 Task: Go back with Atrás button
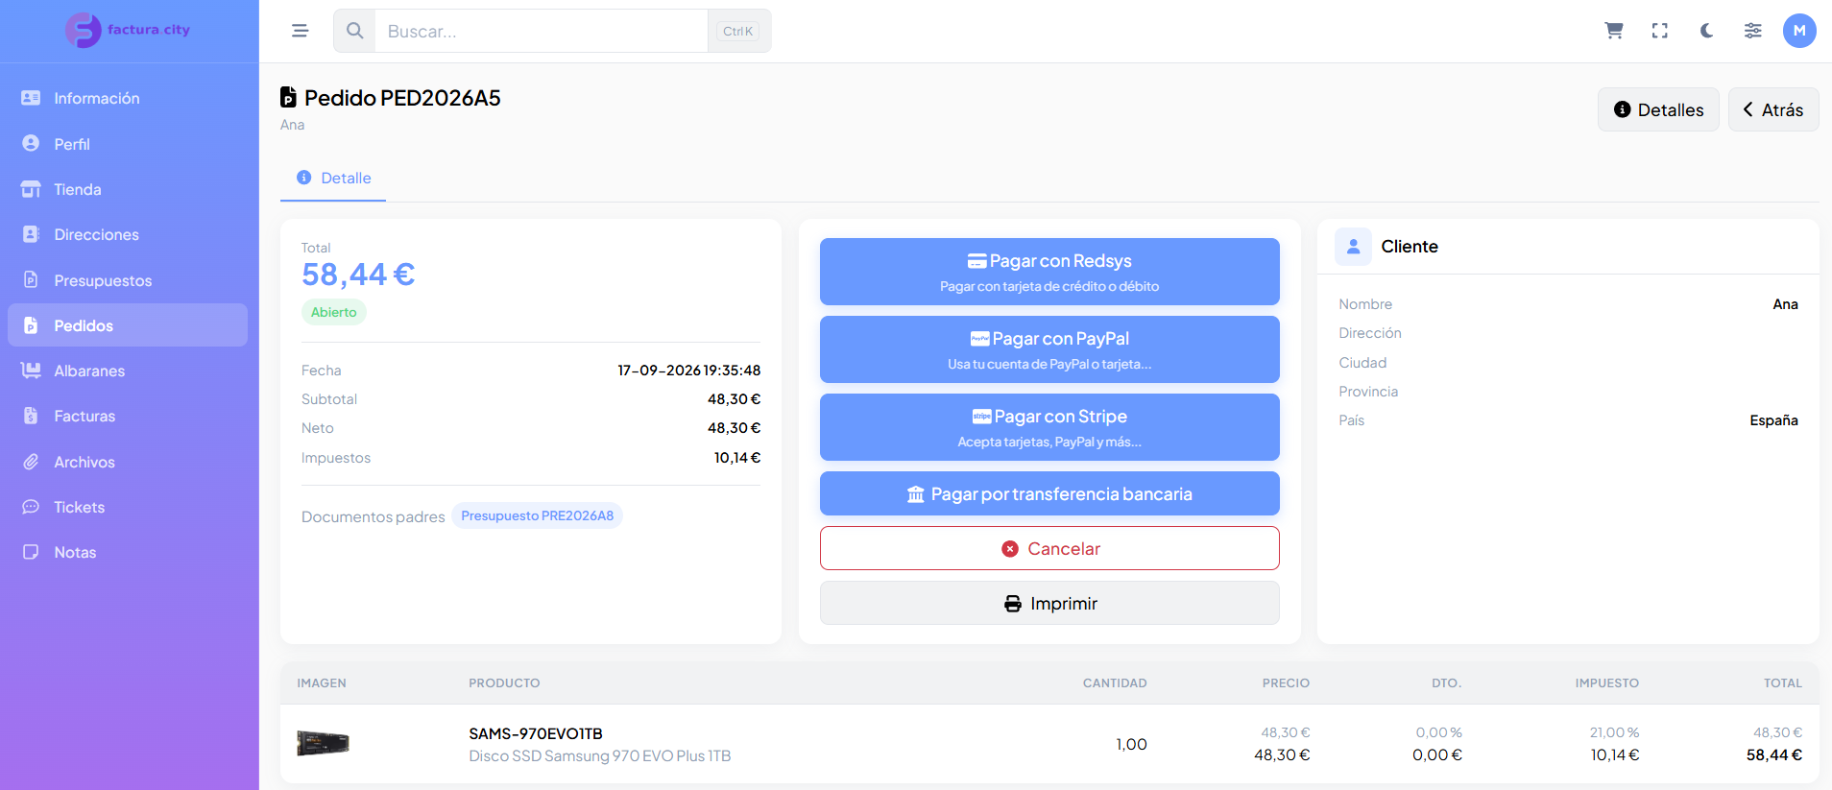tap(1773, 109)
